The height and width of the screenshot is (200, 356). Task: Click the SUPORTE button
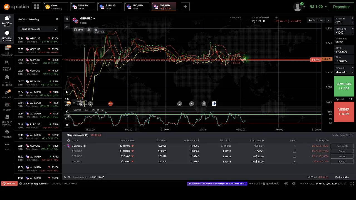coord(9,184)
